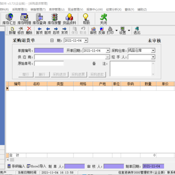175x175 pixels.
Task: Click the 单据编号 input field
Action: point(49,51)
